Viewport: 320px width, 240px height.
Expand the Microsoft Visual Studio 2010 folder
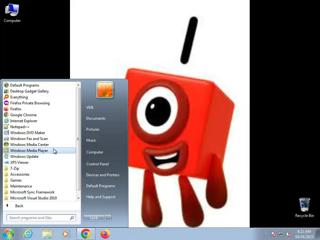(39, 198)
